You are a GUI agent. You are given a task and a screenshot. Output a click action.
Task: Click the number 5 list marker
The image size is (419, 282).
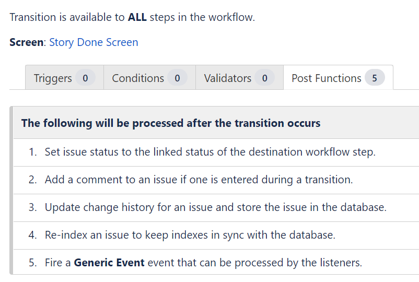click(x=32, y=263)
